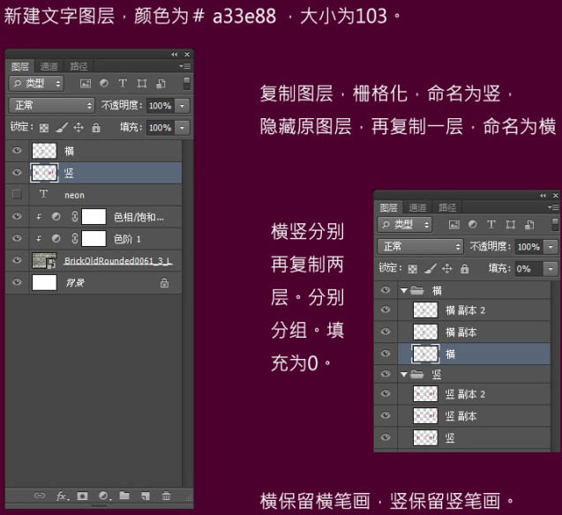Open 正常 blend mode dropdown in right panel
The width and height of the screenshot is (562, 515).
420,246
